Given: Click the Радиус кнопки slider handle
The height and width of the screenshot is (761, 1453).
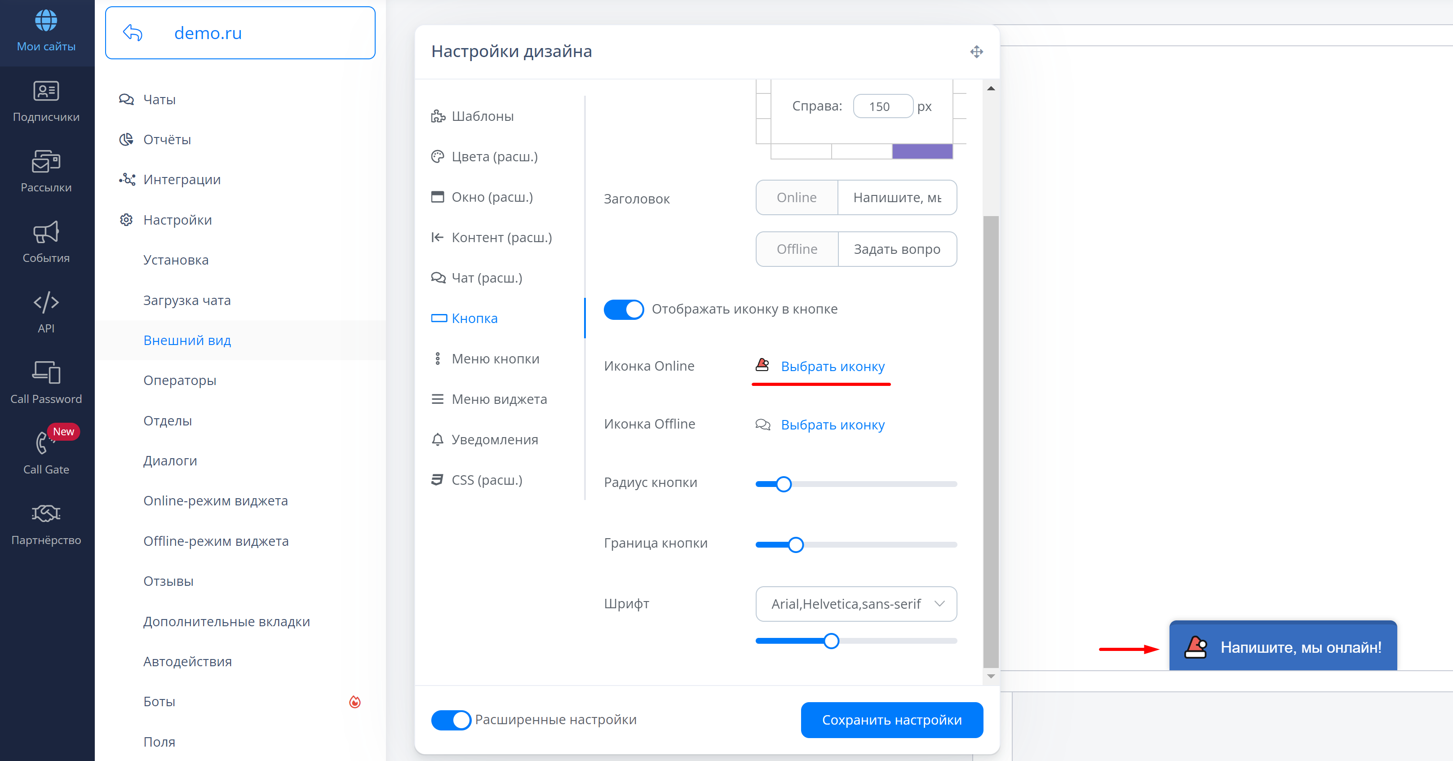Looking at the screenshot, I should pyautogui.click(x=784, y=484).
